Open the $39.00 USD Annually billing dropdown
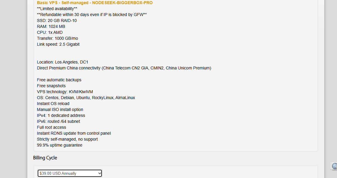The height and width of the screenshot is (178, 337). click(x=70, y=173)
